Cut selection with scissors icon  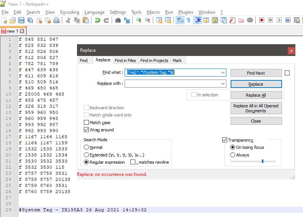68,20
